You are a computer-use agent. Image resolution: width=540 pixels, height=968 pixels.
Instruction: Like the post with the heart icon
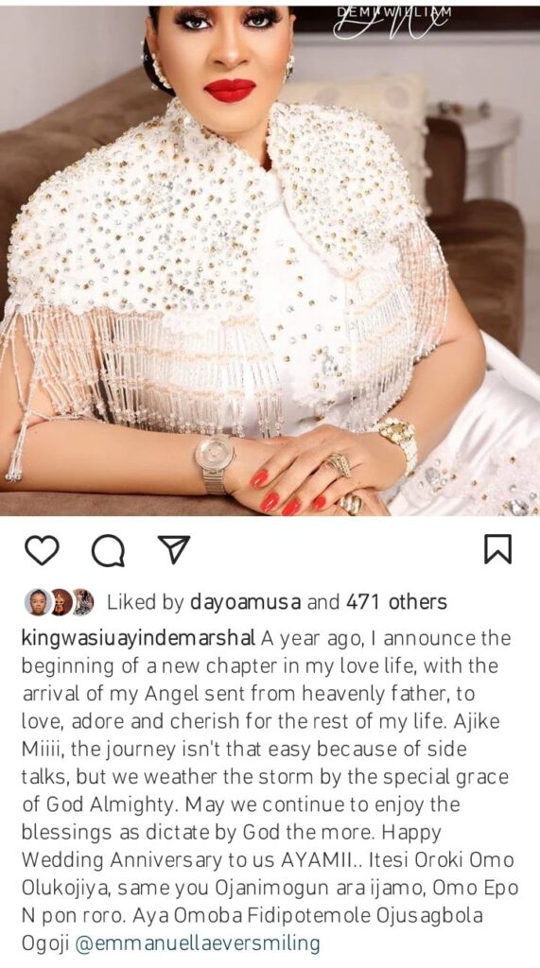tap(42, 550)
